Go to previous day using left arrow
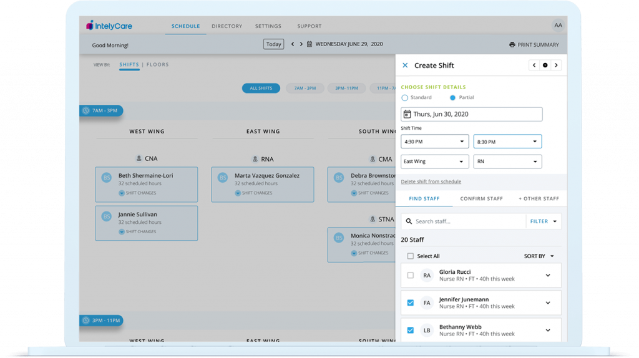This screenshot has height=358, width=639. click(293, 44)
